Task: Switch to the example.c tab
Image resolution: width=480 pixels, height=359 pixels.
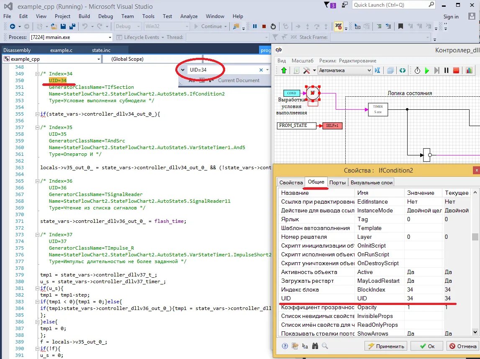Action: coord(61,50)
